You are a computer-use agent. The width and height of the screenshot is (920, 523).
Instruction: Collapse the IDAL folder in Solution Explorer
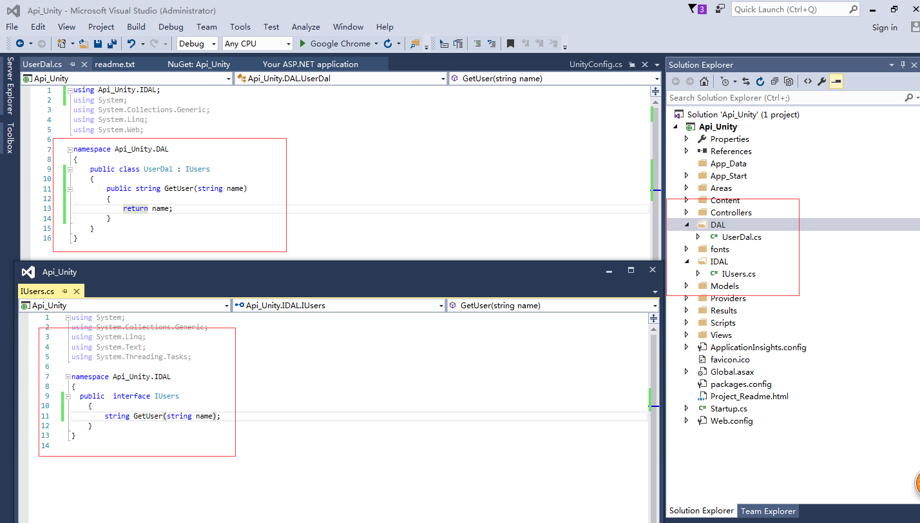click(x=686, y=262)
